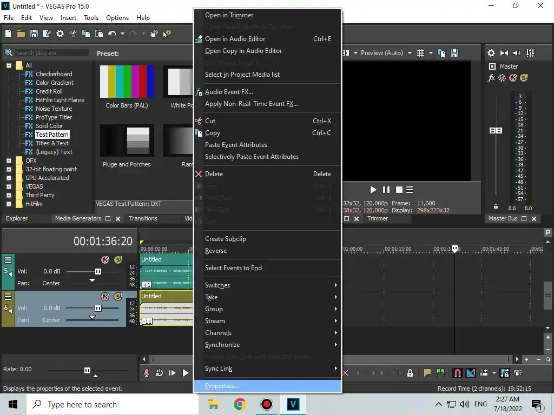Expand the GPU Accelerated folder
This screenshot has width=554, height=415.
[x=9, y=178]
